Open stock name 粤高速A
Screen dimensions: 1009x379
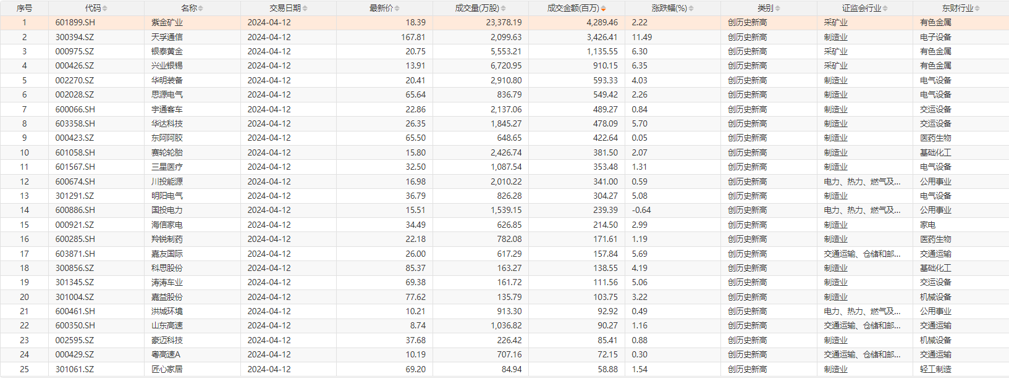click(x=166, y=354)
